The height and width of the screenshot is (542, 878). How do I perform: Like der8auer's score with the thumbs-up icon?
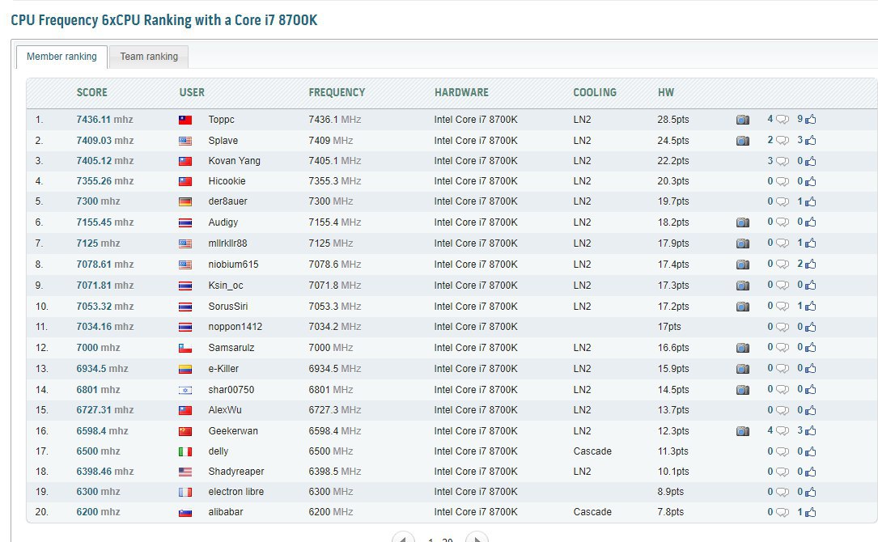[810, 201]
